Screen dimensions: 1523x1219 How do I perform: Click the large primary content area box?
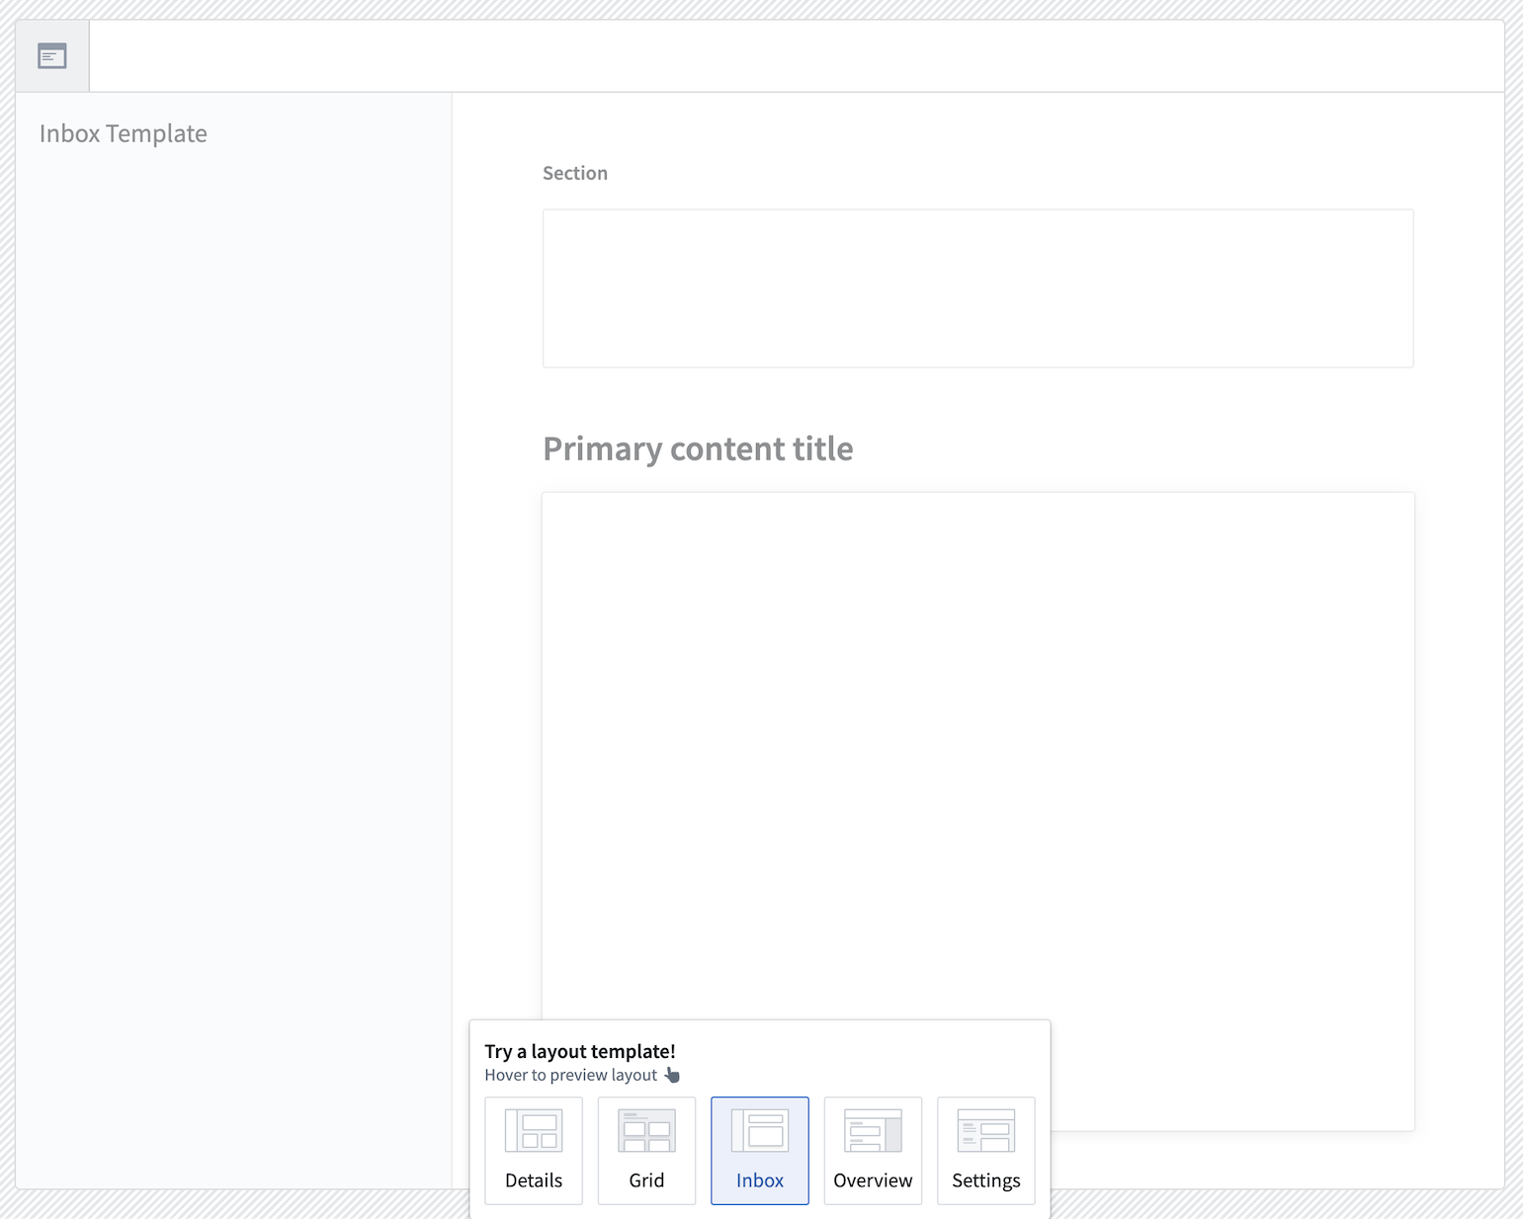pyautogui.click(x=977, y=811)
